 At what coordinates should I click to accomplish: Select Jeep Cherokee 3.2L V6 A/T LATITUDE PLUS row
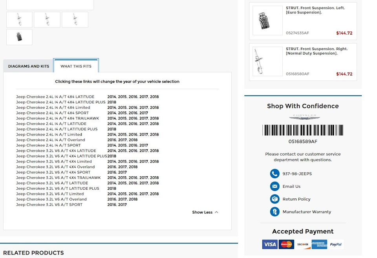pos(57,188)
